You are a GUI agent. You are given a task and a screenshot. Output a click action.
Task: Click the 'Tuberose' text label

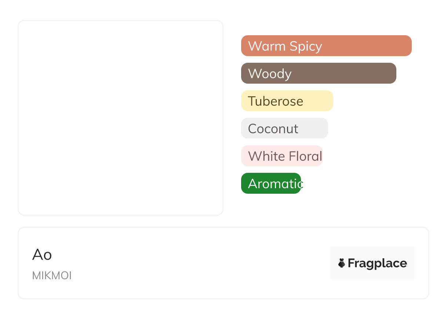coord(276,101)
